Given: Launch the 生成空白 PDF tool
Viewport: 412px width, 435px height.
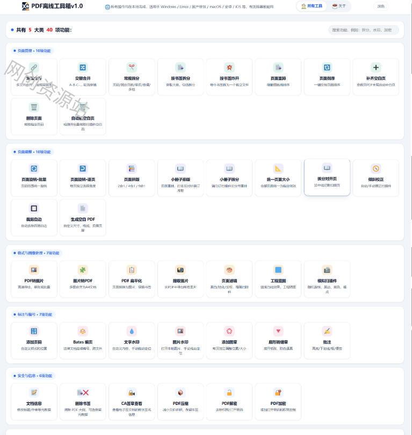Looking at the screenshot, I should coord(83,218).
